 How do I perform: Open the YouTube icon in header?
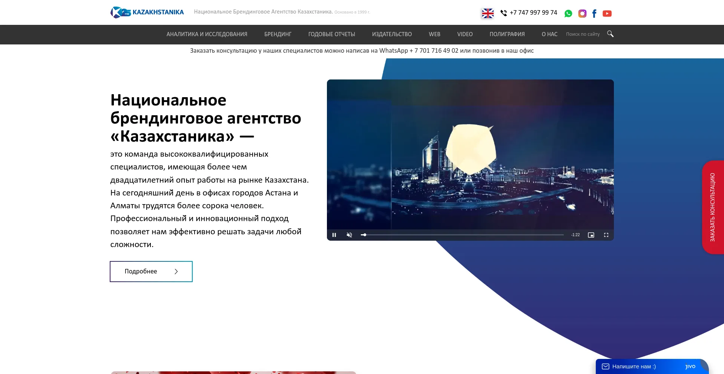click(607, 14)
